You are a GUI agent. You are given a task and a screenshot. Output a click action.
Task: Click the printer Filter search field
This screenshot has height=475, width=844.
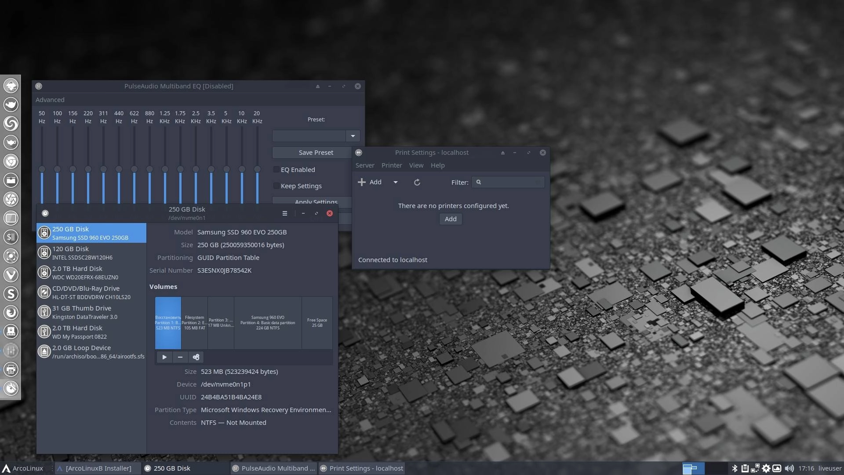(x=508, y=182)
